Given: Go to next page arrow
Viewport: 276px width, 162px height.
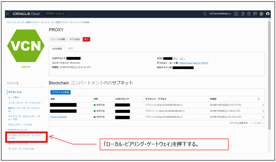Looking at the screenshot, I should tap(263, 123).
